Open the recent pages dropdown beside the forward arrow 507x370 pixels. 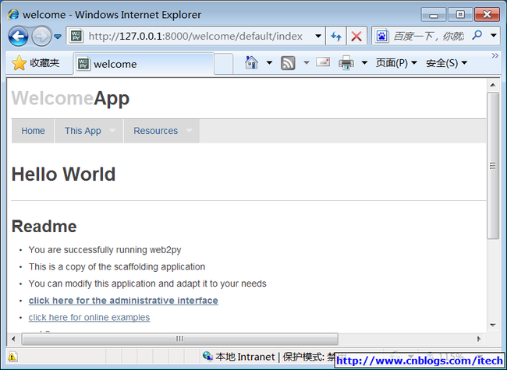click(x=58, y=37)
